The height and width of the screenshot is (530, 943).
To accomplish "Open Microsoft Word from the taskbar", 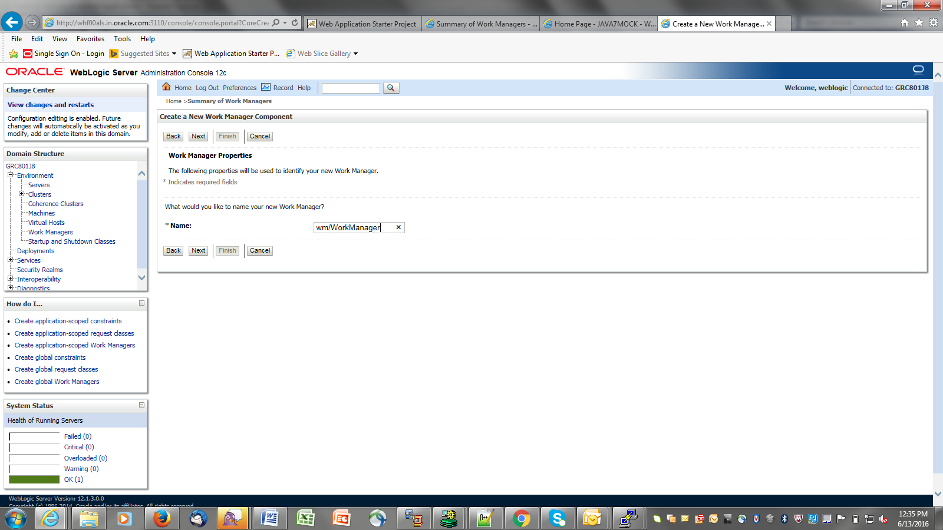I will pos(269,518).
